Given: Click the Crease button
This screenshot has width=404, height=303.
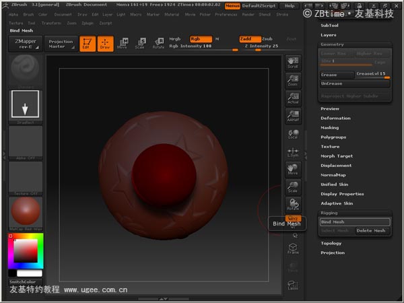Looking at the screenshot, I should pos(337,75).
